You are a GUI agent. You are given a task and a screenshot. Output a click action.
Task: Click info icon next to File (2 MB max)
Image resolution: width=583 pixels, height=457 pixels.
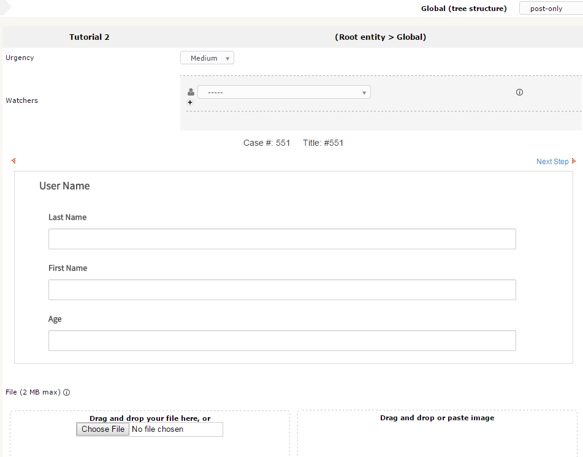[x=67, y=393]
